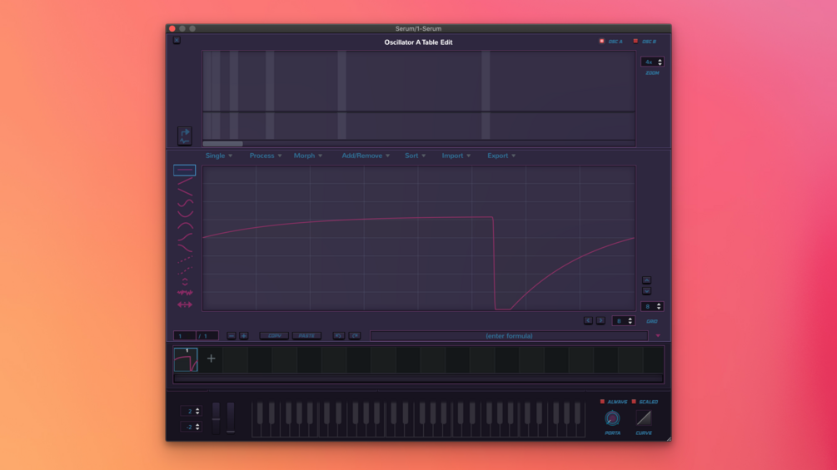
Task: Click the left arrow shift button
Action: [588, 321]
